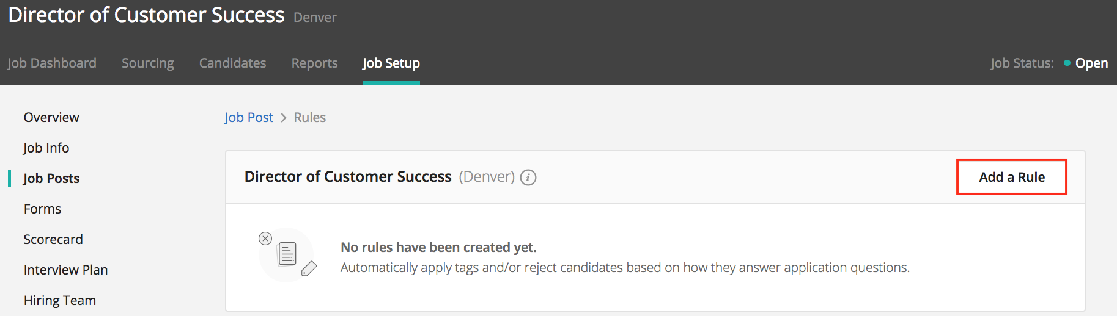The image size is (1117, 316).
Task: Open Overview in the sidebar
Action: (51, 117)
